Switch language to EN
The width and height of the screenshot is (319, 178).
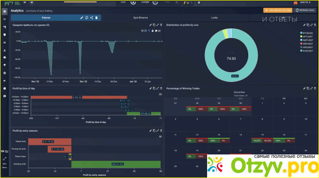pyautogui.click(x=2, y=152)
